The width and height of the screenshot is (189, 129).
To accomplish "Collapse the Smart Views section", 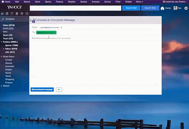I will coord(1,57).
